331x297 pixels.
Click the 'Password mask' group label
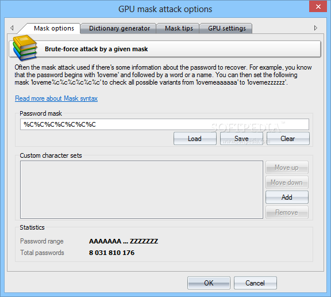(x=41, y=113)
